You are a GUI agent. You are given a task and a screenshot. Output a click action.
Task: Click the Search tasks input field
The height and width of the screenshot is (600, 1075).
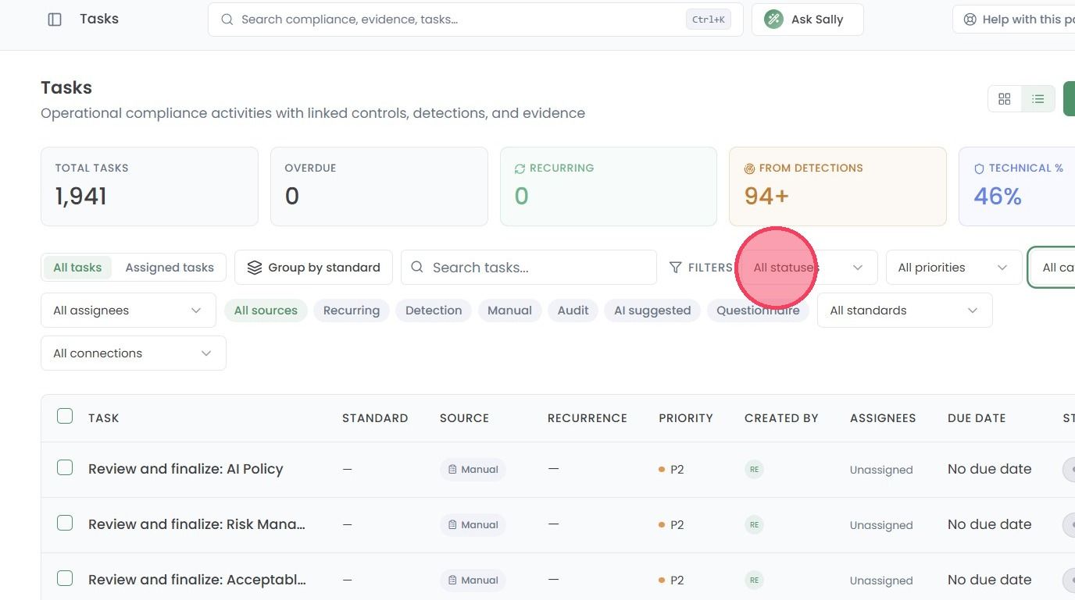[x=529, y=268]
